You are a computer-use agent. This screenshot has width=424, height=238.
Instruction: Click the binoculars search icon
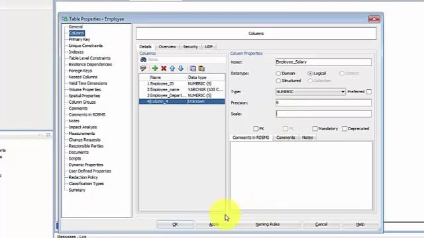(143, 59)
